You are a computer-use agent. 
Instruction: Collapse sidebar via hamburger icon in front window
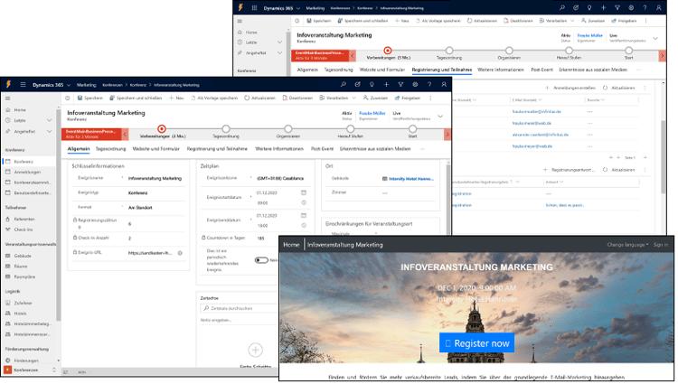point(8,98)
